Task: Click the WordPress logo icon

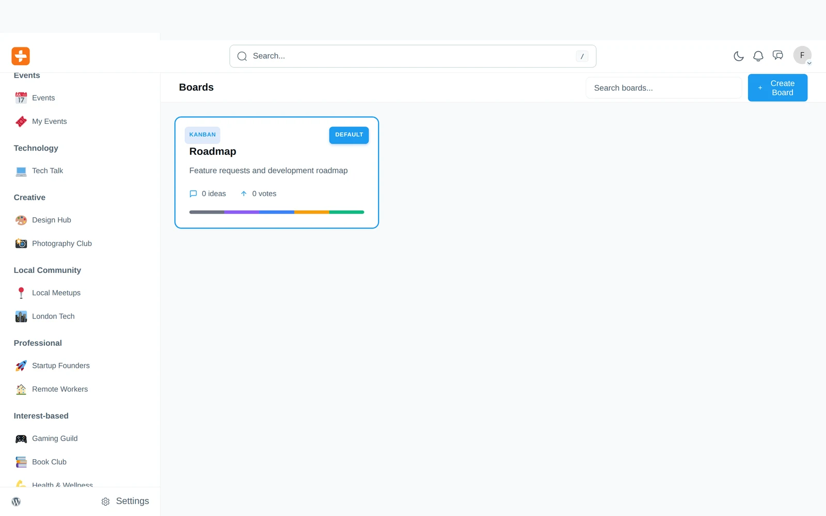Action: (17, 502)
